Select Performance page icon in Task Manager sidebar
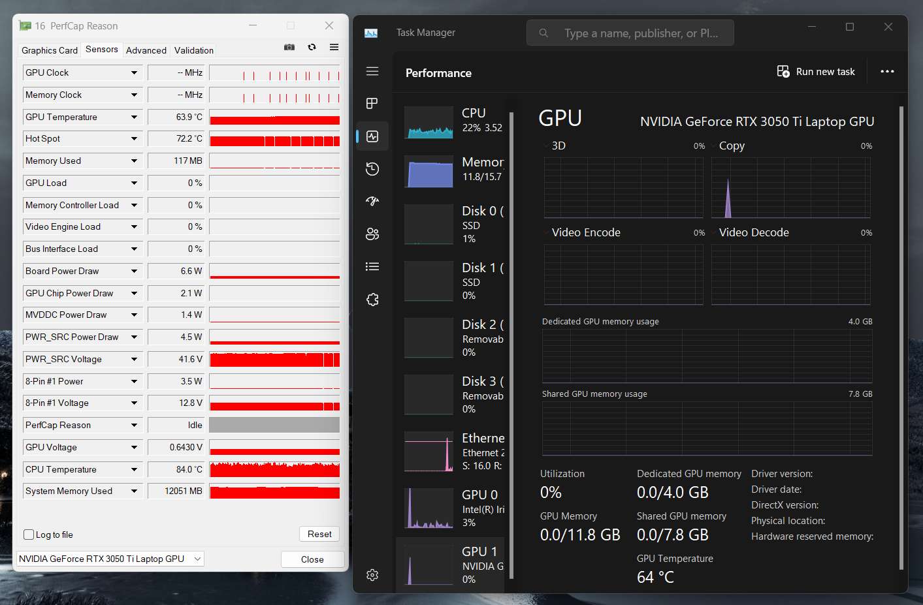Viewport: 923px width, 605px height. click(372, 136)
